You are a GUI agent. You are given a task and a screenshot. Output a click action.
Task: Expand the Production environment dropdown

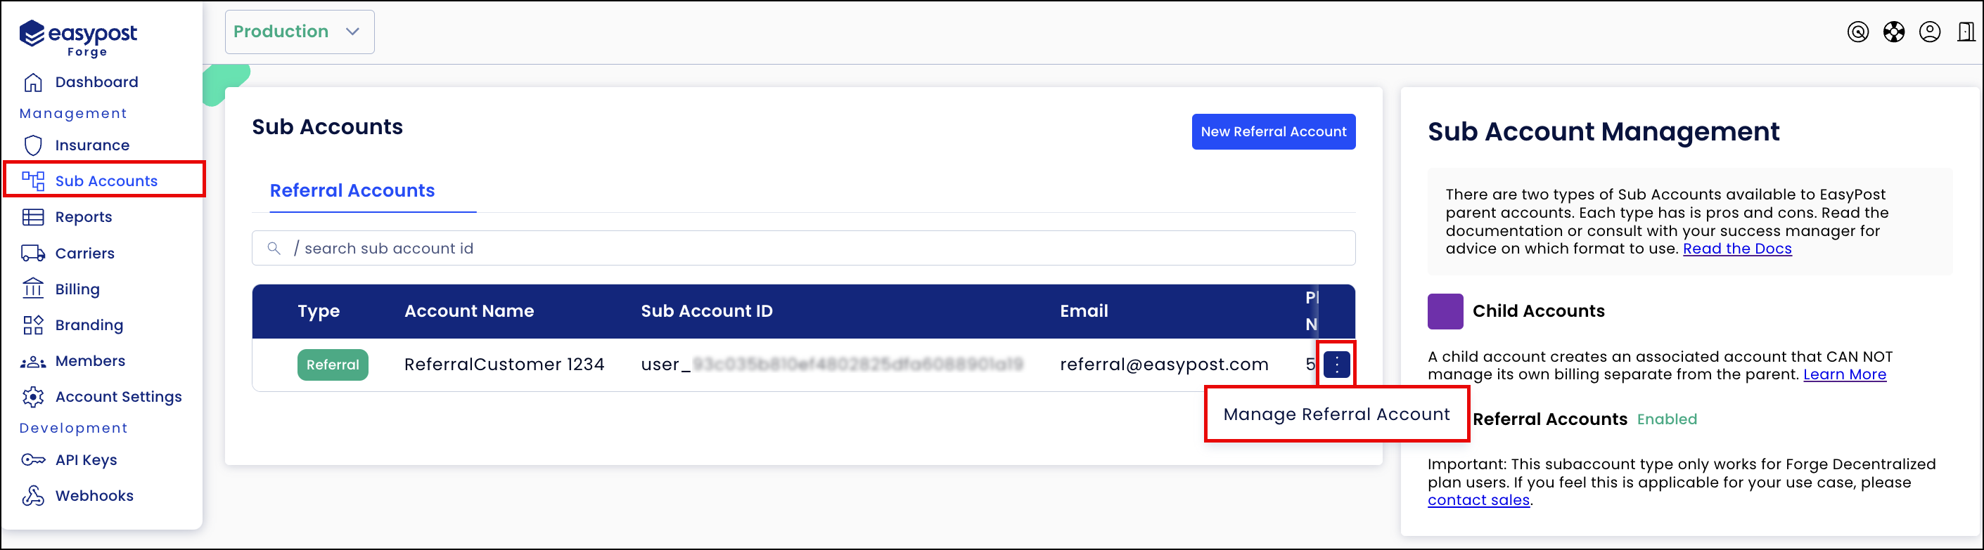pyautogui.click(x=300, y=32)
